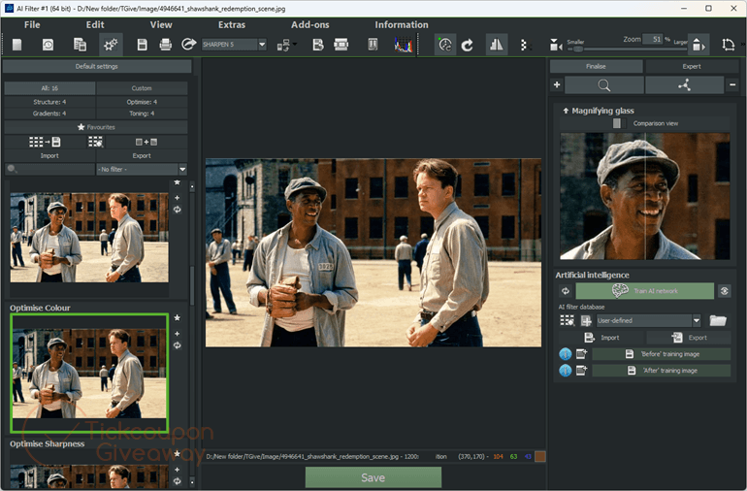The image size is (747, 491).
Task: Switch to the Finalise tab
Action: pos(596,66)
